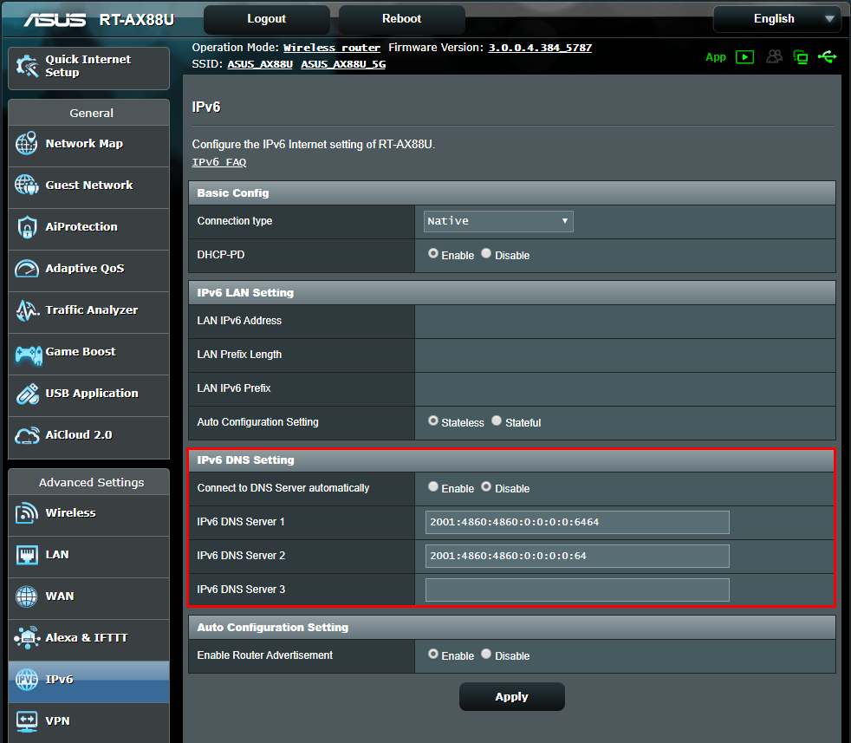Disable DHCP-PD radio option
The height and width of the screenshot is (743, 851).
pos(486,254)
